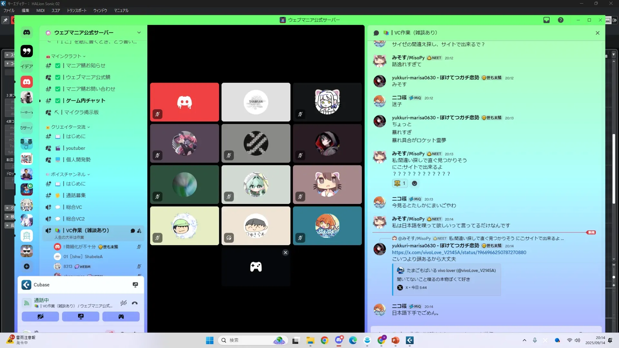The image size is (619, 348).
Task: Open Discord direct messages home icon
Action: 27,33
